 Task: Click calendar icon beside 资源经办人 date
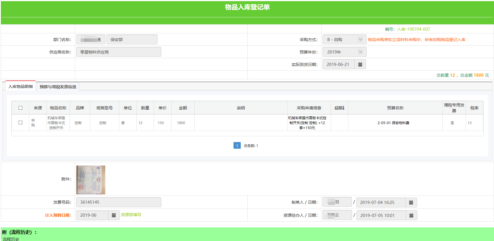(x=411, y=215)
